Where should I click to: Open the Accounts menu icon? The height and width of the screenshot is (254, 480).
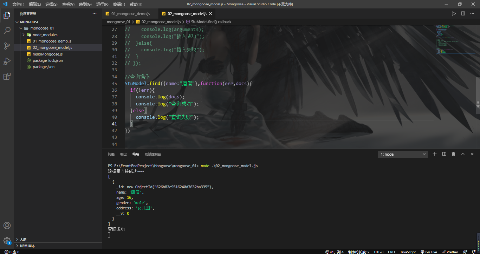7,226
